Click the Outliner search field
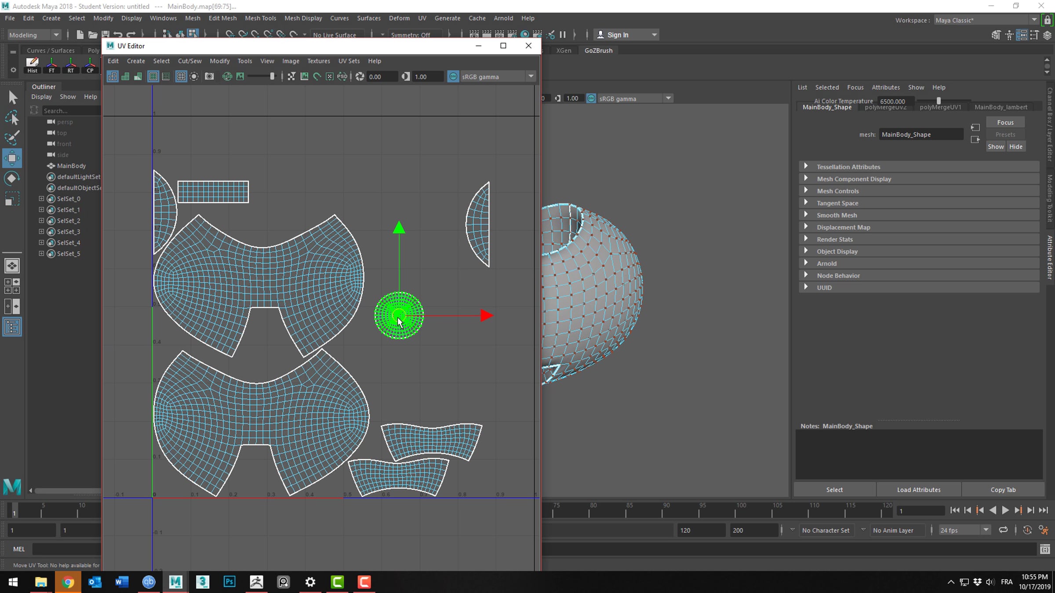 click(x=70, y=111)
